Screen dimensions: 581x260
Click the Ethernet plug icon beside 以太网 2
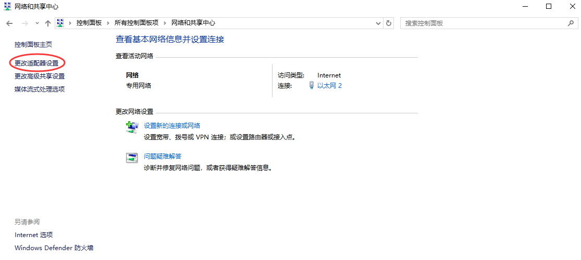(x=311, y=86)
